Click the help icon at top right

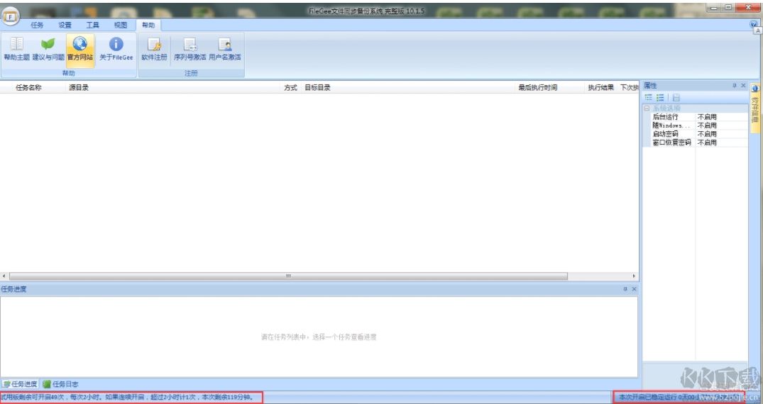754,23
